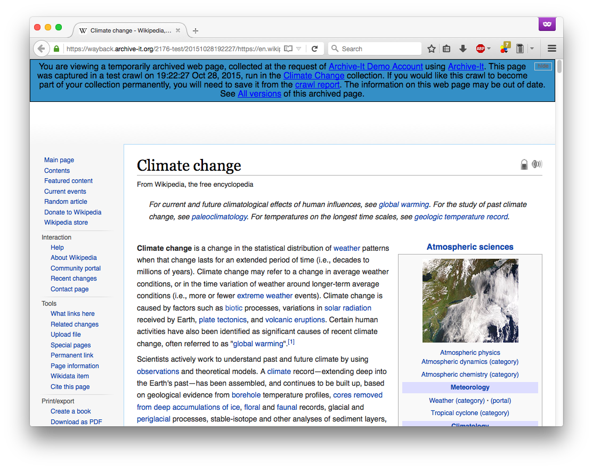Hide the Archive-It banner
The height and width of the screenshot is (469, 593).
point(542,66)
